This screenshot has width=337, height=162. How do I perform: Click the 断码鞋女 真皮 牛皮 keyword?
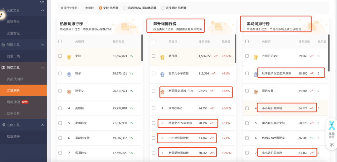(x=181, y=91)
